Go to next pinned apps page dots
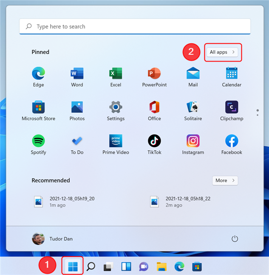This screenshot has width=269, height=275. pyautogui.click(x=258, y=112)
